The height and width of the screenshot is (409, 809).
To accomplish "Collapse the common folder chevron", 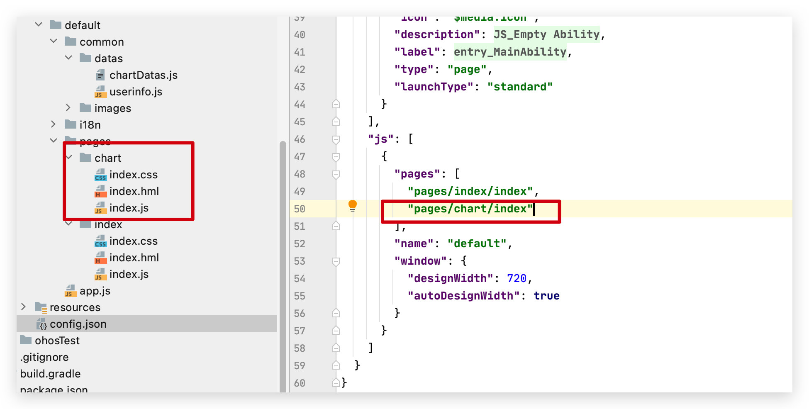I will [x=54, y=41].
